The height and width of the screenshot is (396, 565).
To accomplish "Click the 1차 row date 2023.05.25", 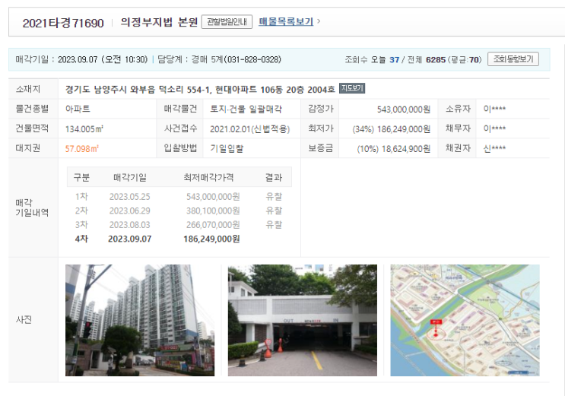I will tap(130, 197).
